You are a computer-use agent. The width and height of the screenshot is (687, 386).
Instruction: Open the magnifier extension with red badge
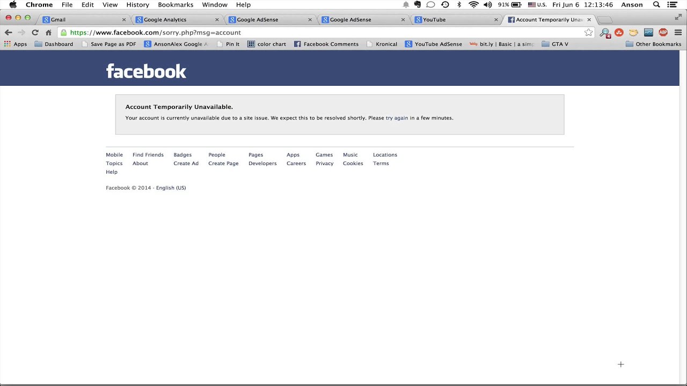click(605, 33)
